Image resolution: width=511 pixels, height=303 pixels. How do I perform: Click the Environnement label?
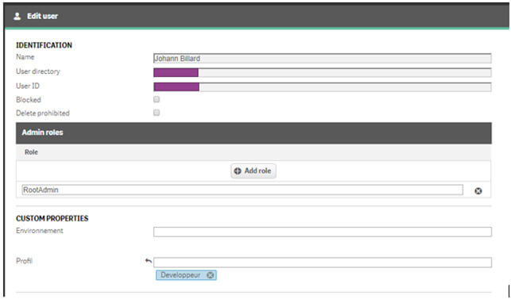tap(40, 231)
